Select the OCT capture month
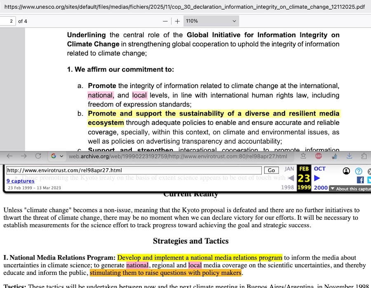This screenshot has height=288, width=371. [320, 169]
